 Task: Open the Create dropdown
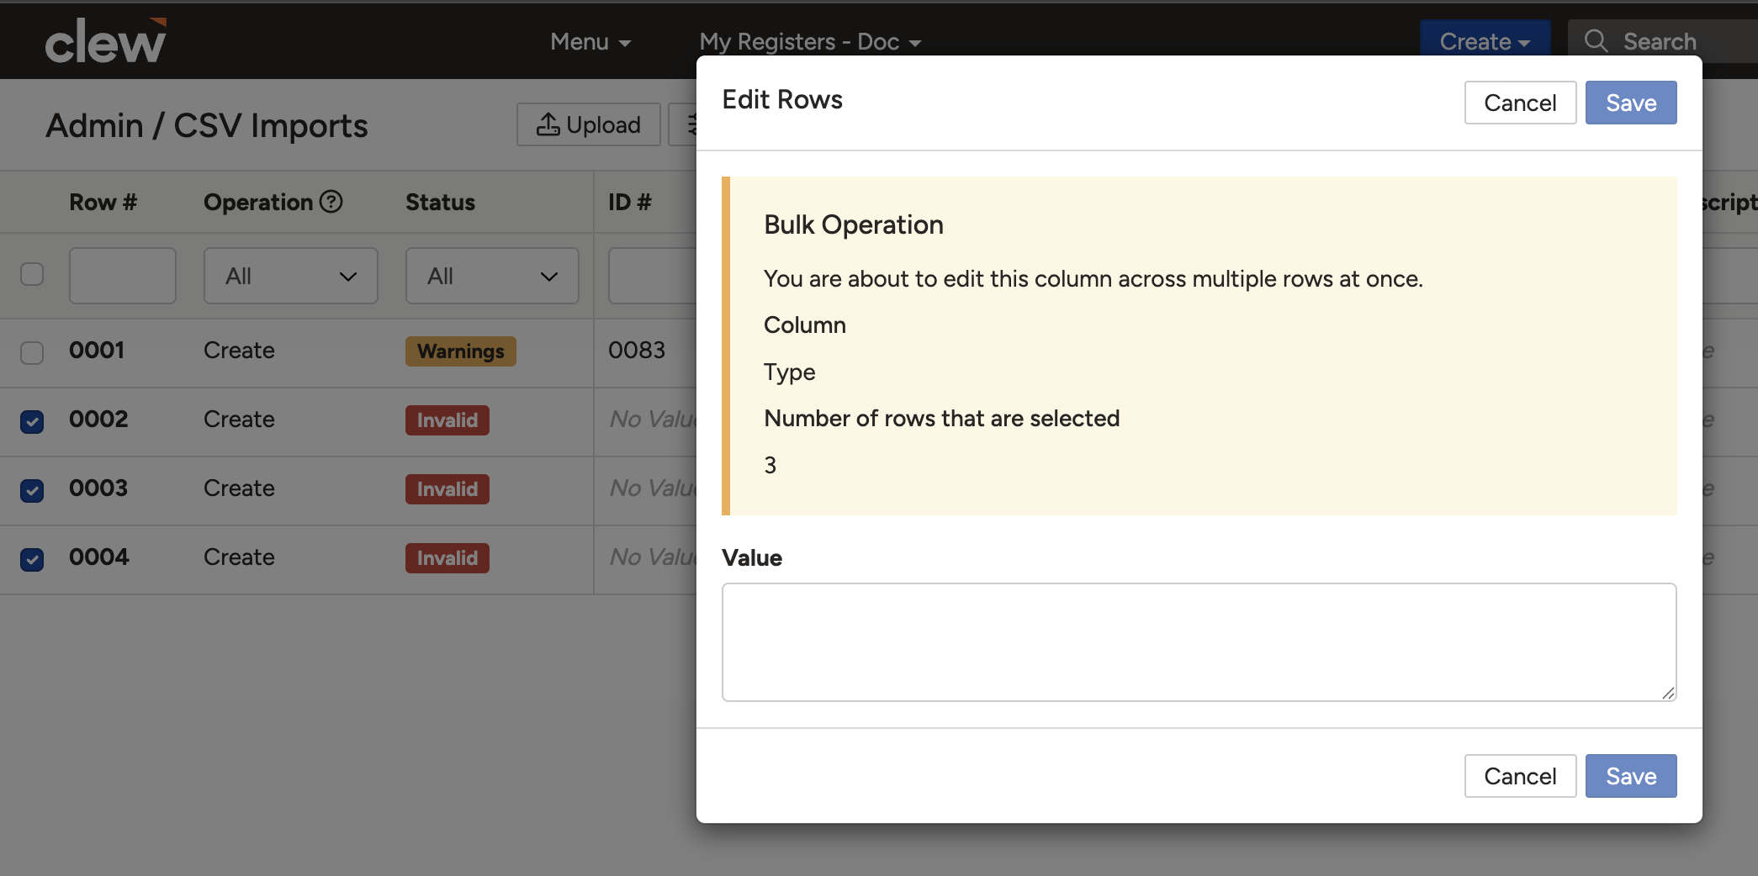point(1485,41)
